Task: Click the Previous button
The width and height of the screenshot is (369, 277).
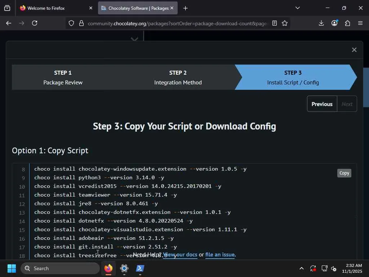Action: 322,104
